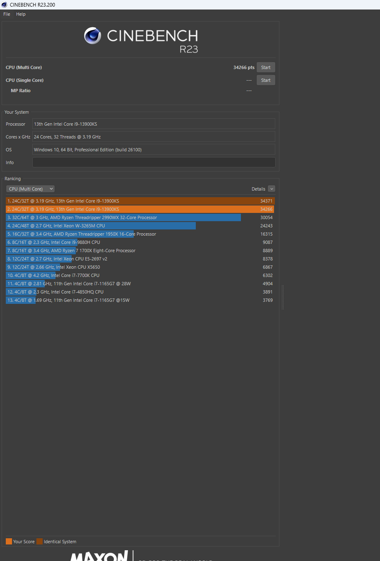
Task: Select ranking row 2 scoring 34266
Action: [x=140, y=209]
